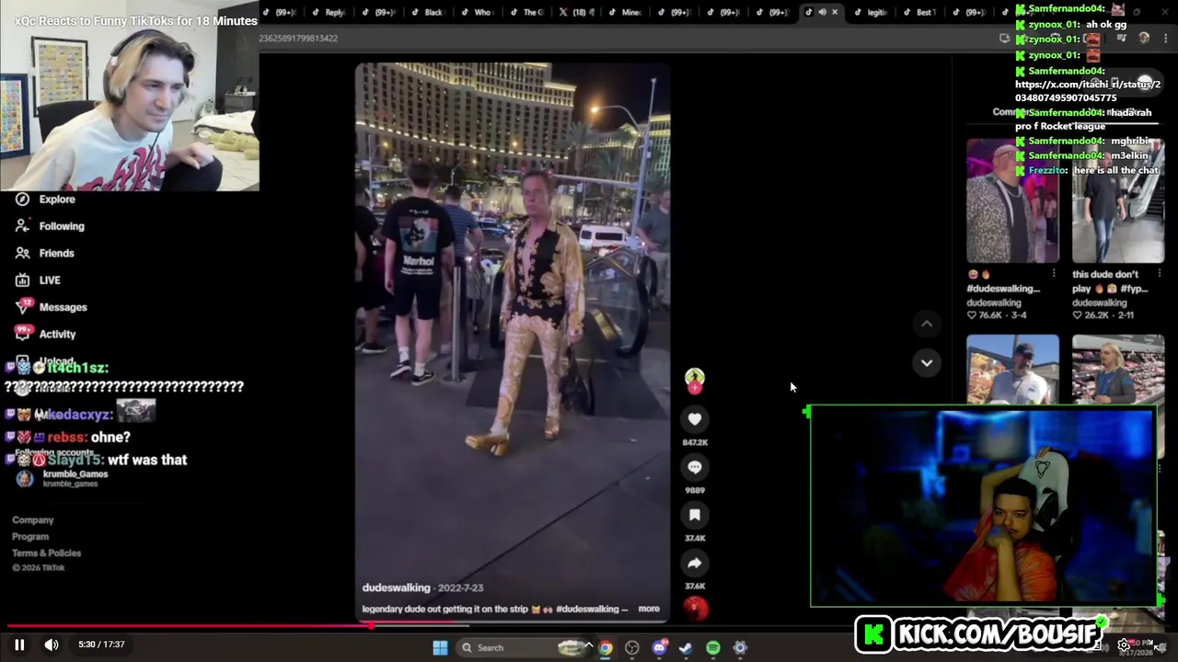Viewport: 1178px width, 662px height.
Task: Open Spotify from the taskbar
Action: click(713, 647)
